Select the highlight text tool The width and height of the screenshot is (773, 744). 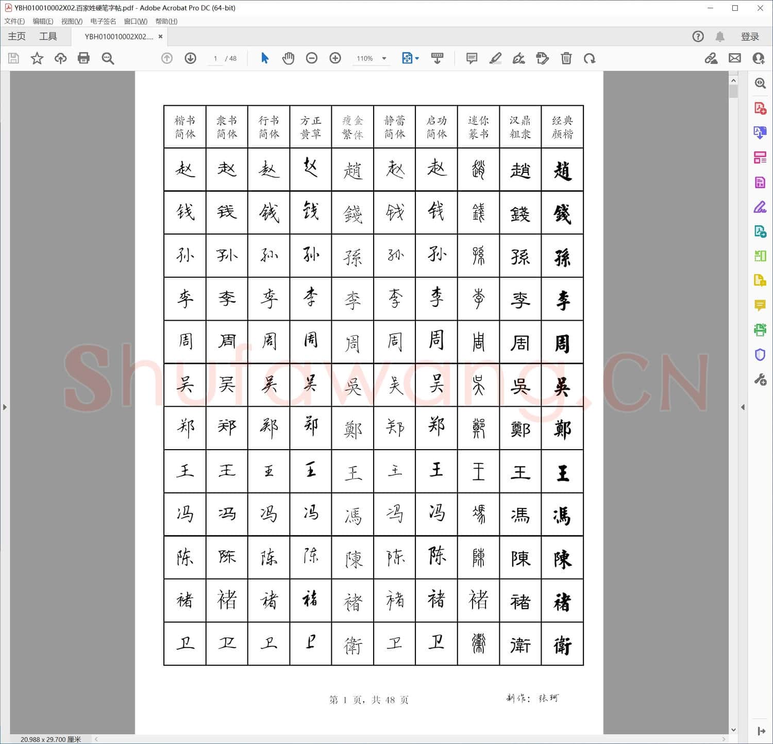click(x=495, y=58)
